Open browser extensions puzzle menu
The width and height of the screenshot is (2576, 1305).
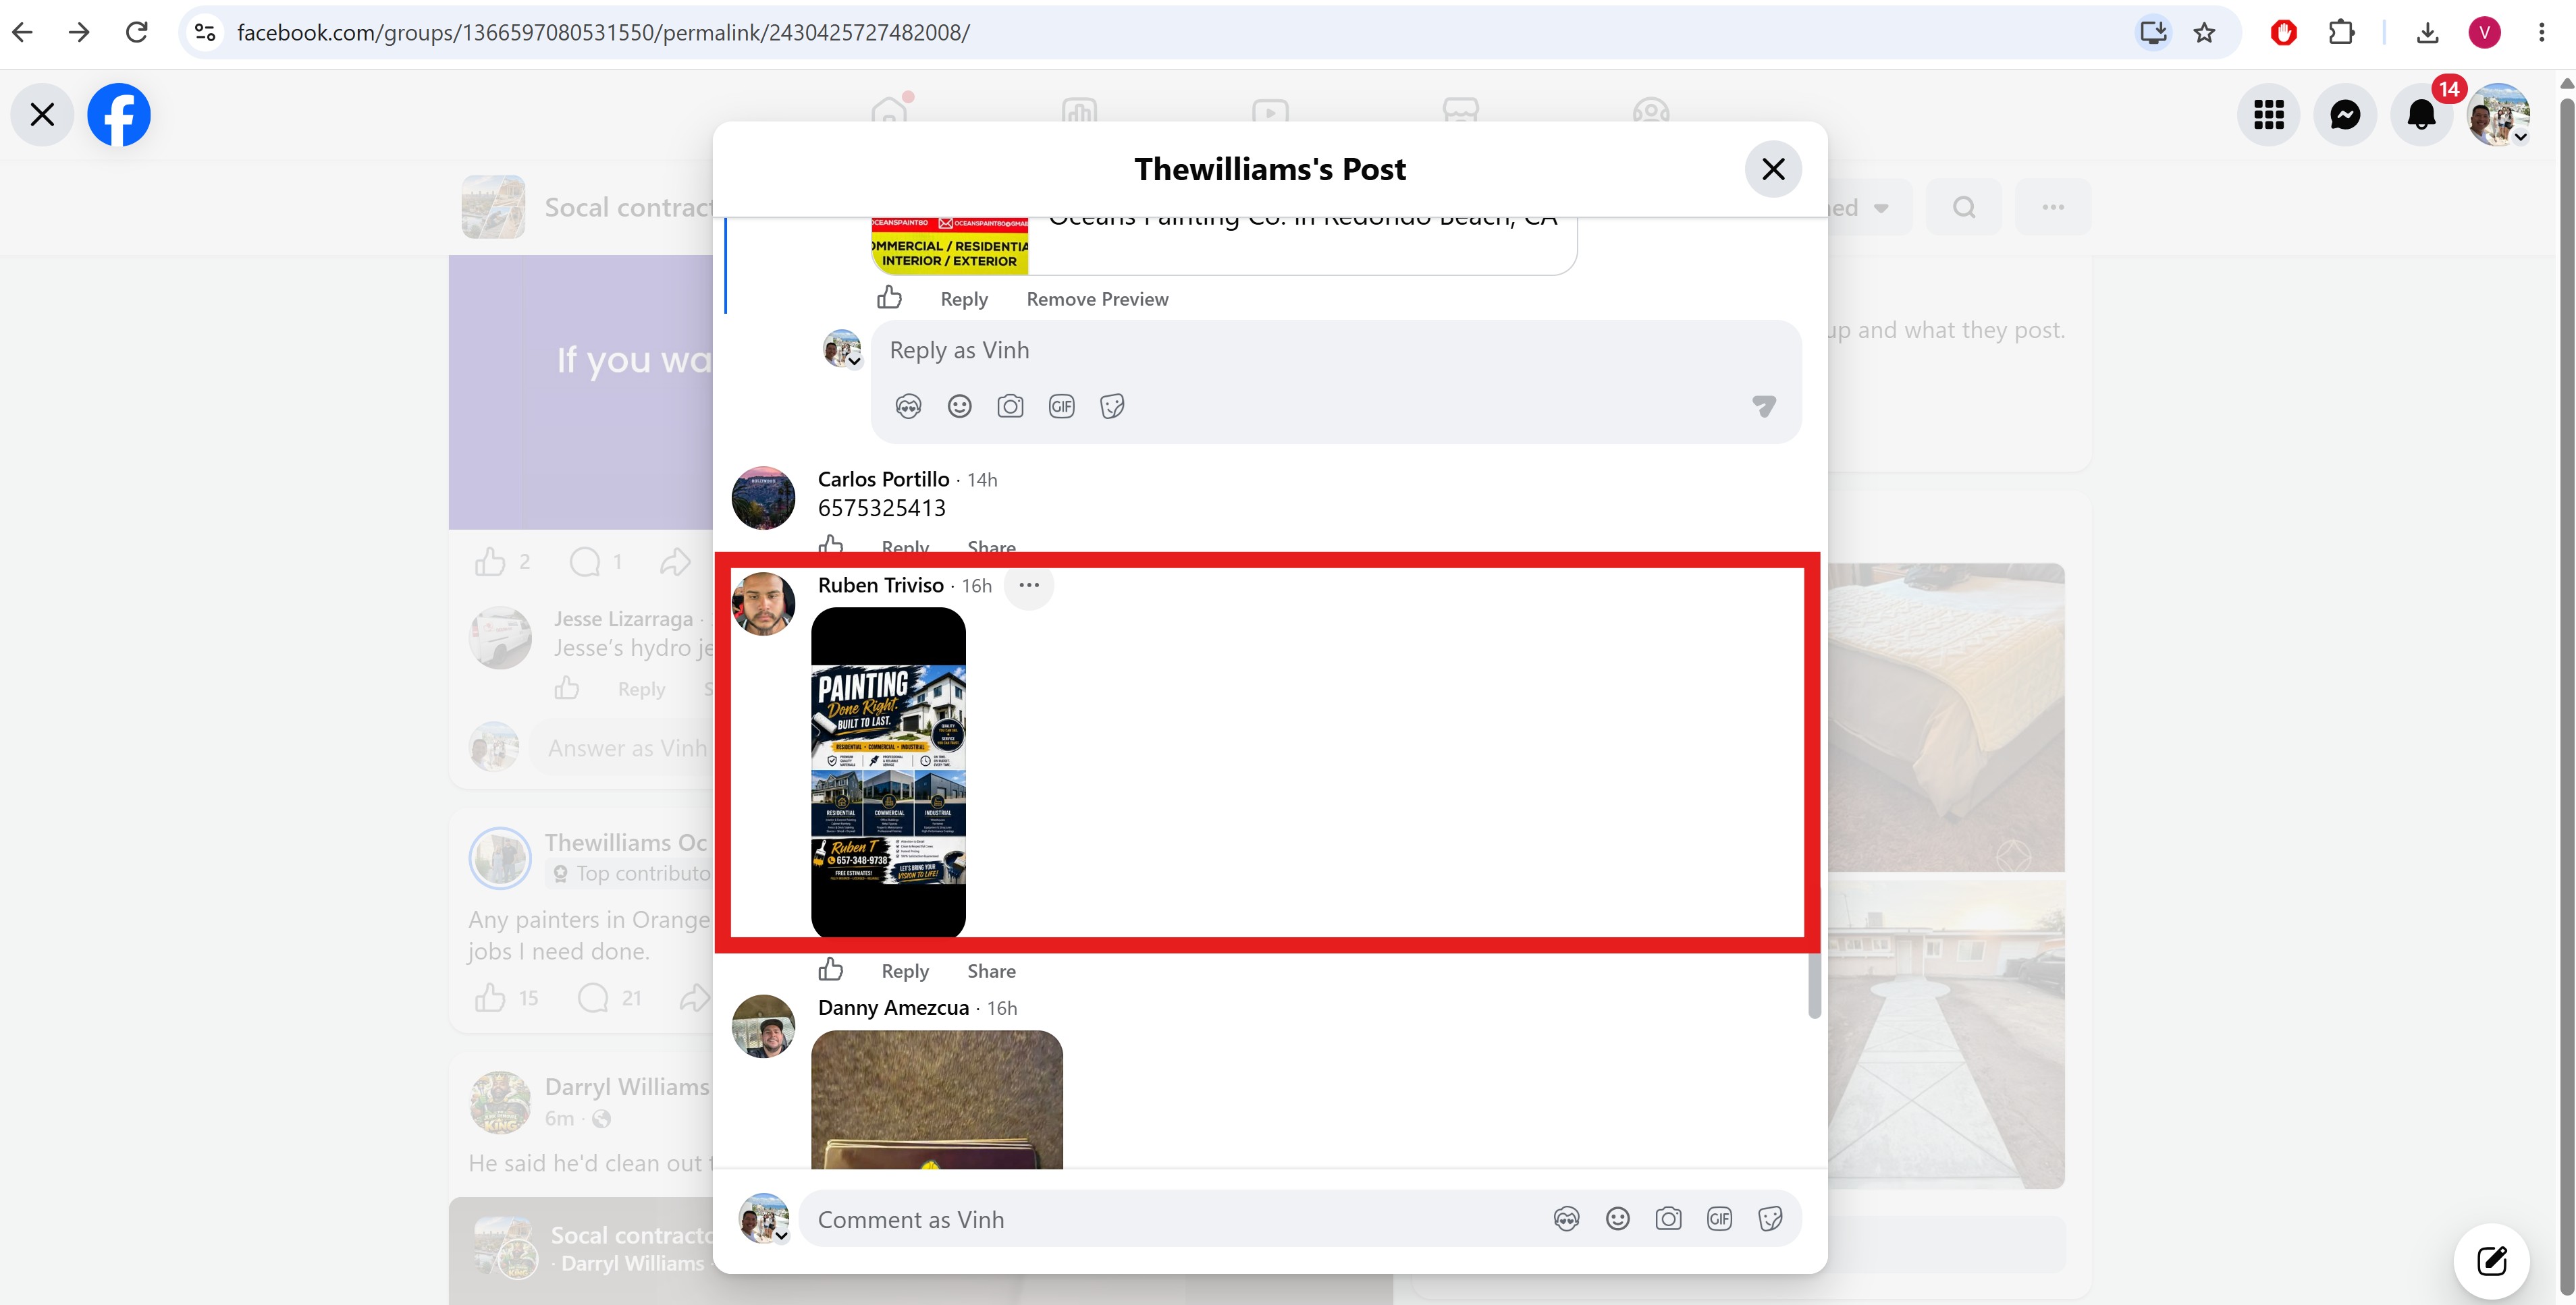pos(2341,33)
